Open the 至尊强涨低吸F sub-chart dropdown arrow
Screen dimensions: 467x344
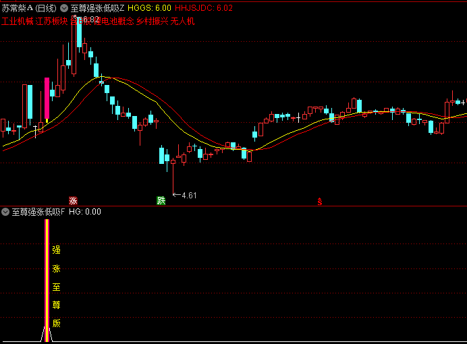(x=5, y=212)
